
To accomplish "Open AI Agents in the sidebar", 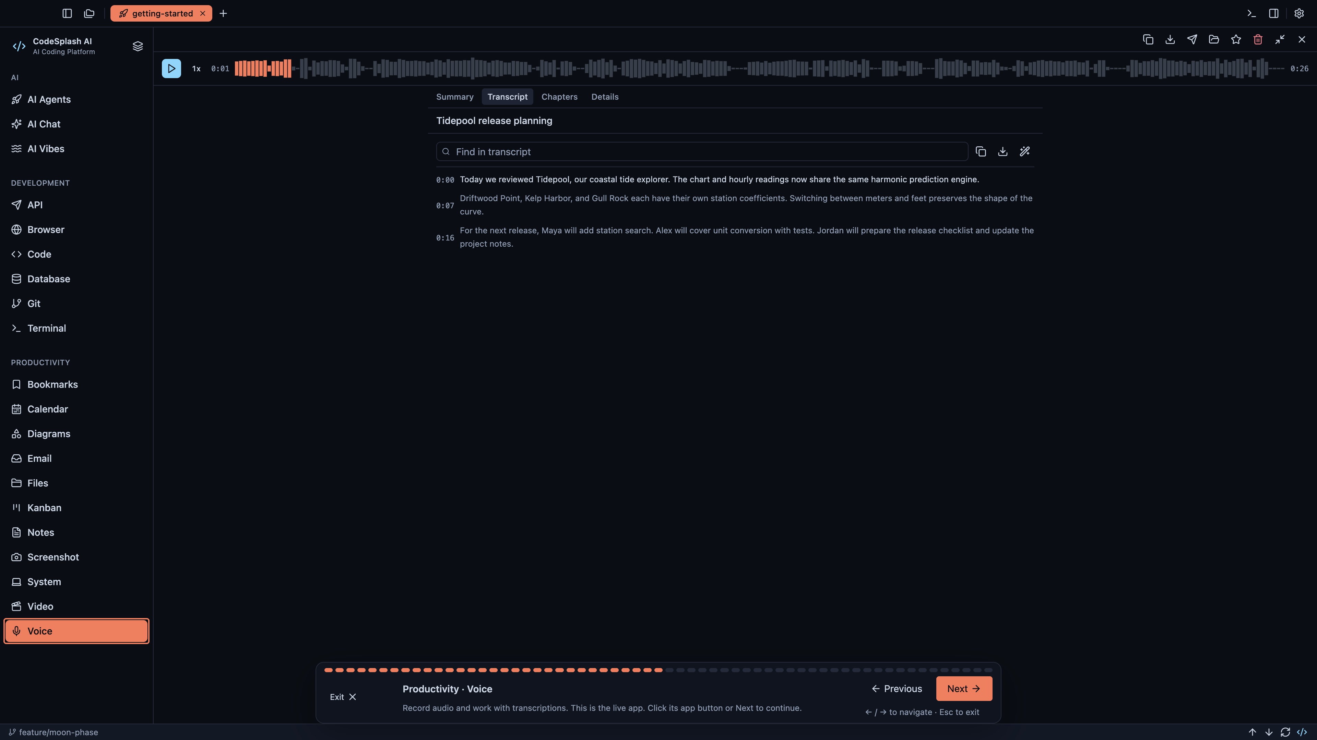I will coord(77,99).
